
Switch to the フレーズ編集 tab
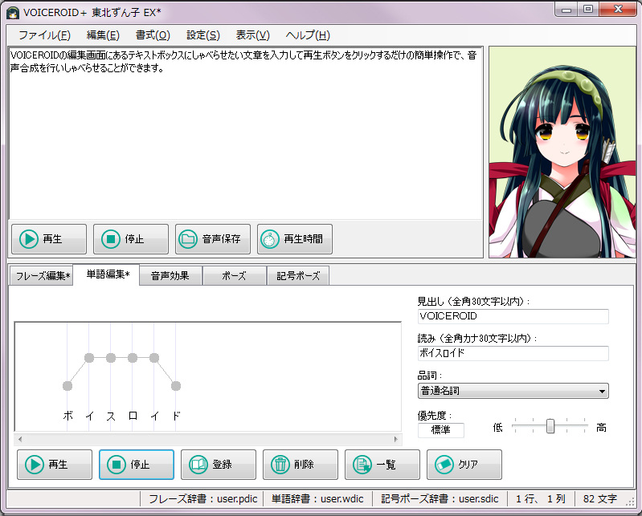click(x=42, y=276)
